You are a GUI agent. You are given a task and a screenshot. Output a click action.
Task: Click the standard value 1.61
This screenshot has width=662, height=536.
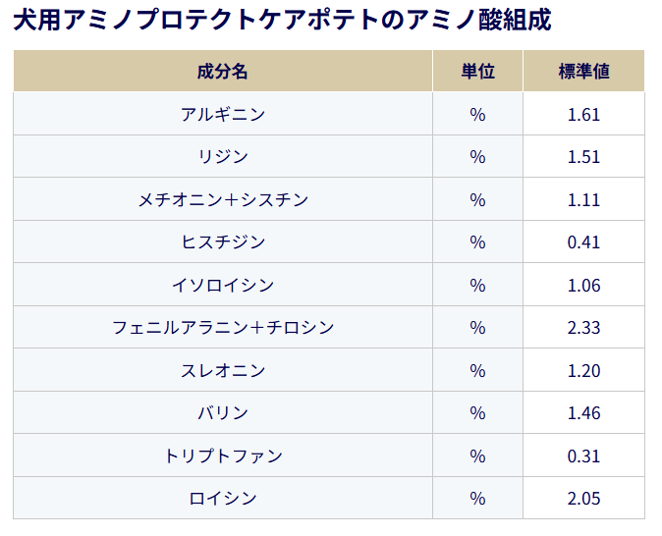[x=583, y=114]
